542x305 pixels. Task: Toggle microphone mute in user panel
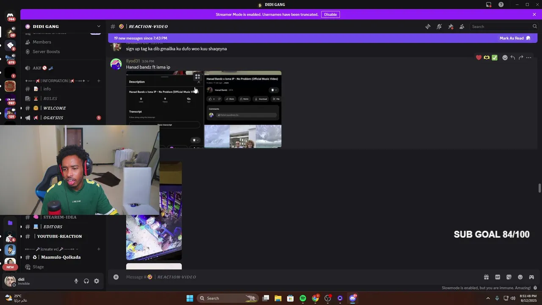point(76,281)
